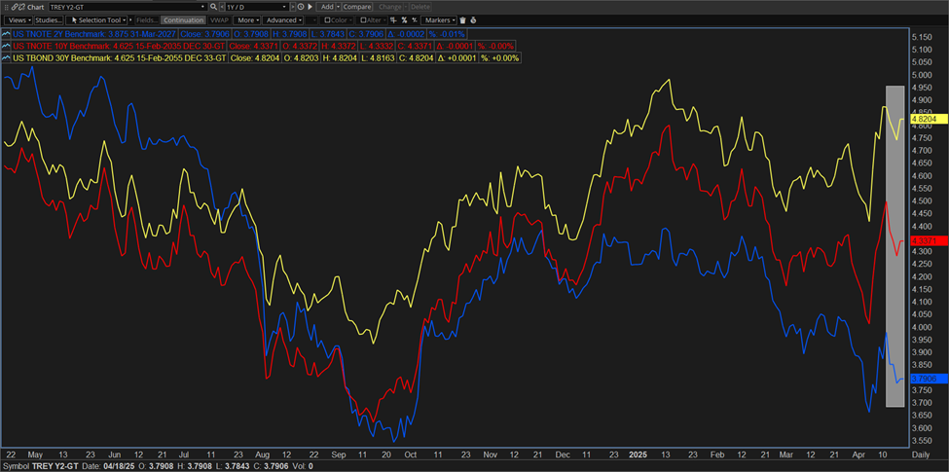Open the Views dropdown
This screenshot has height=472, width=949.
[x=18, y=19]
